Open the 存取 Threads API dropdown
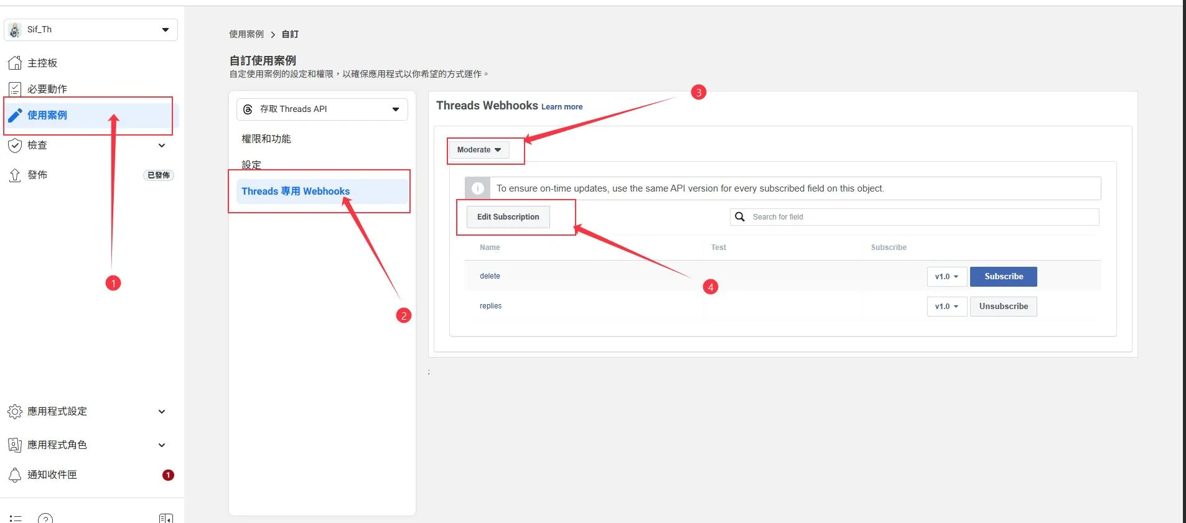The image size is (1186, 523). point(322,109)
